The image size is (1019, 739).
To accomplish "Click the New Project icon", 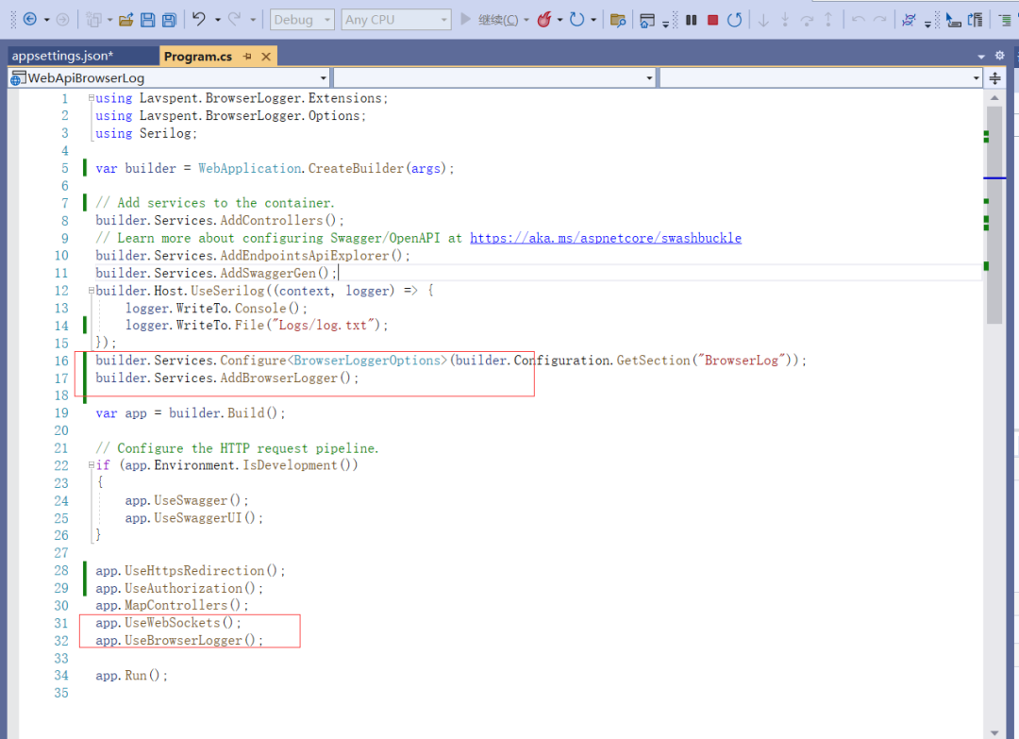I will [x=94, y=20].
